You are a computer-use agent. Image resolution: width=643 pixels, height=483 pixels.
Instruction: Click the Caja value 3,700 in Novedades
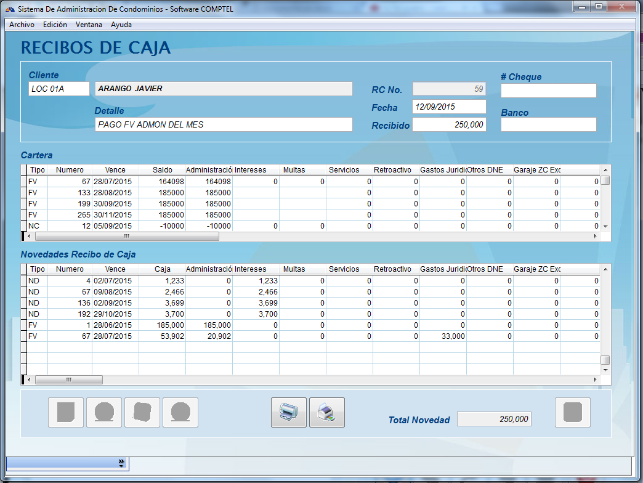163,314
